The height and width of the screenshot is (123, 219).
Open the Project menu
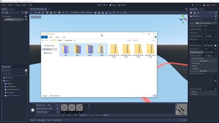pos(11,5)
